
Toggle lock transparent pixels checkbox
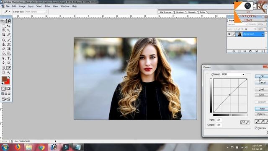click(x=235, y=29)
